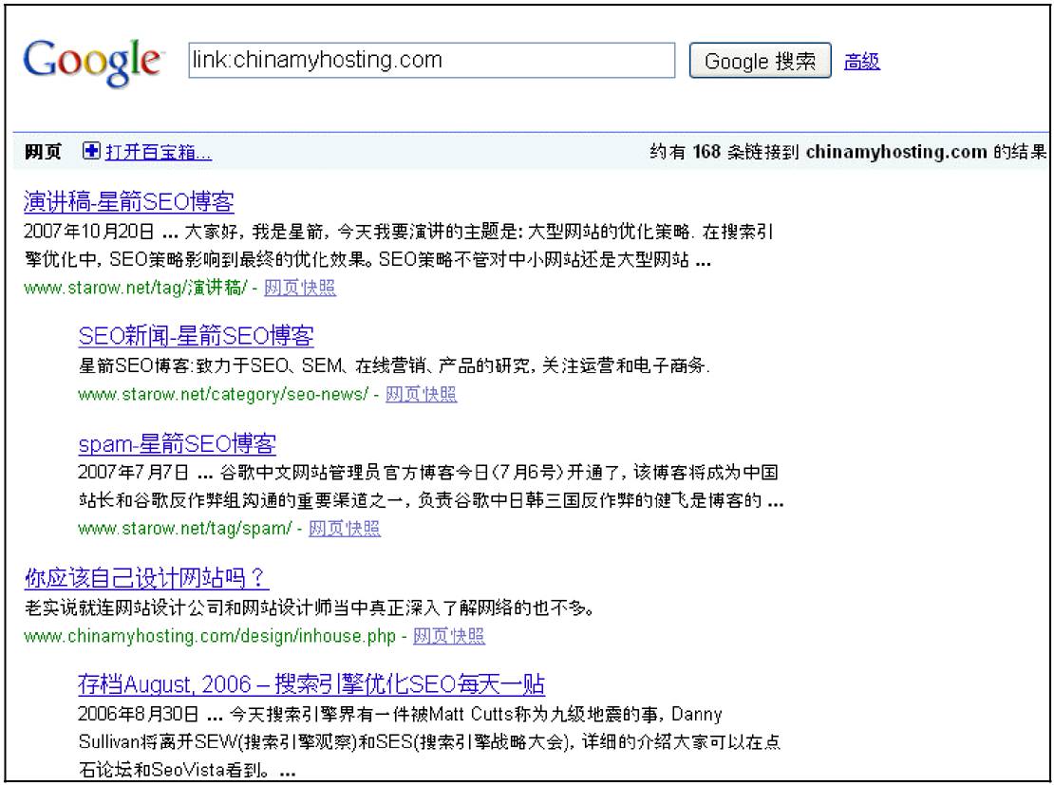The image size is (1054, 785).
Task: Open result 存档August, 2006 搜索引擎优化SEO每天一贴
Action: [x=311, y=685]
